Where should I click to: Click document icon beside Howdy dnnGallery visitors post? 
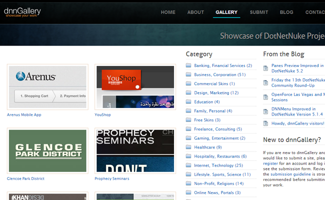[x=265, y=123]
